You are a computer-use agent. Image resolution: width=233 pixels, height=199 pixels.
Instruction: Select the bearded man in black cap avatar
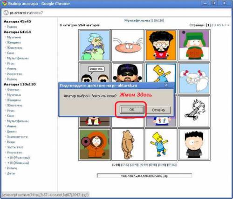(128, 73)
